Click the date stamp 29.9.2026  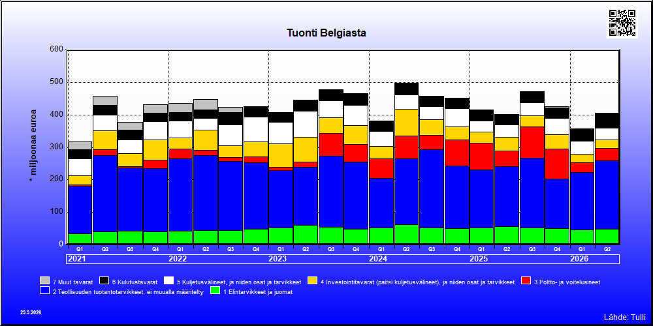point(31,312)
